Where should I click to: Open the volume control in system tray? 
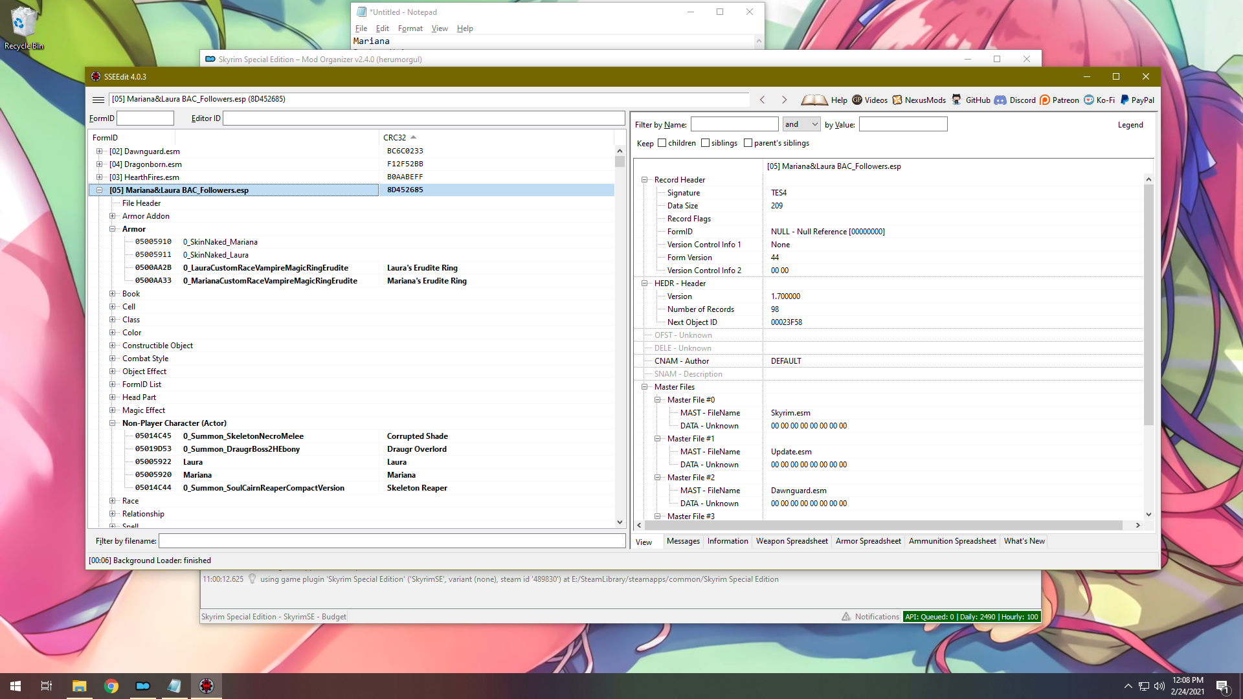[x=1159, y=686]
